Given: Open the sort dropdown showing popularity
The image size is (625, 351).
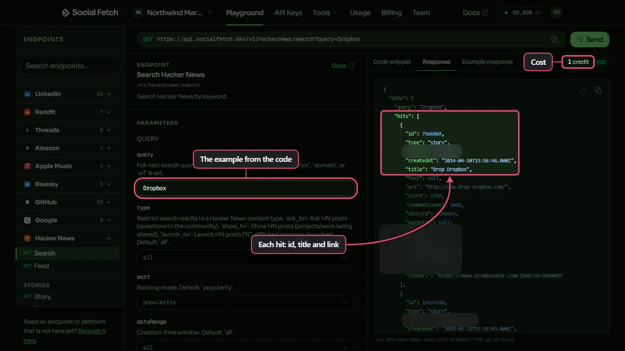Looking at the screenshot, I should click(x=246, y=302).
